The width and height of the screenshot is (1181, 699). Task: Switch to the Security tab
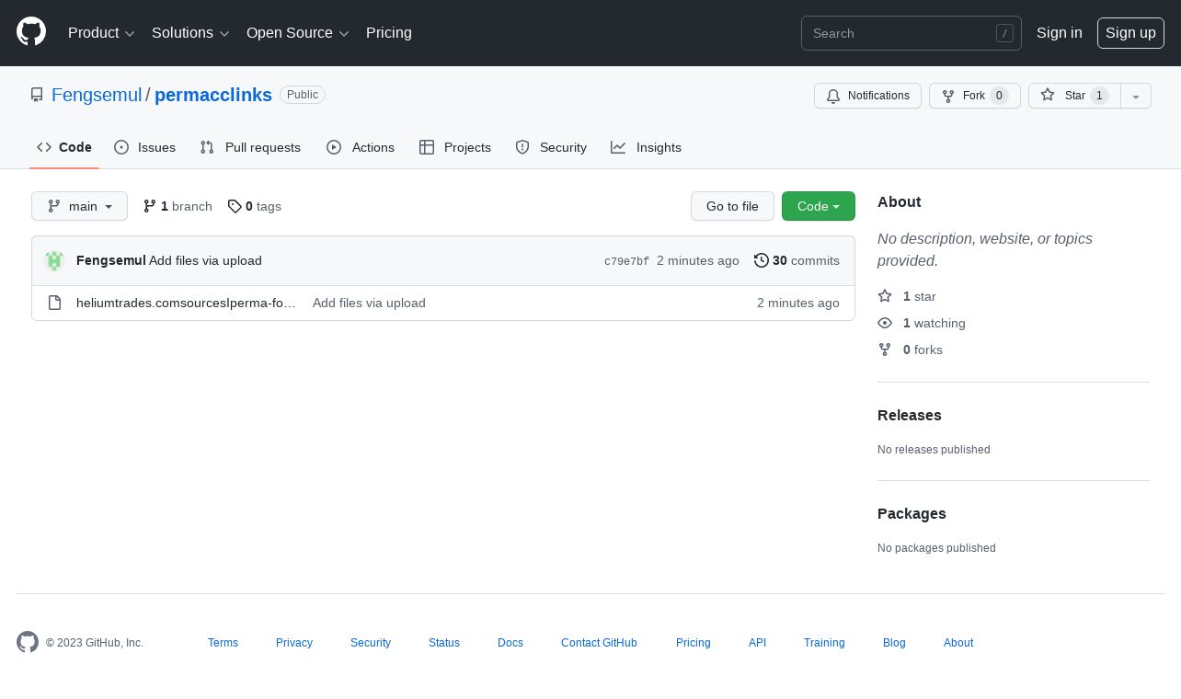551,147
